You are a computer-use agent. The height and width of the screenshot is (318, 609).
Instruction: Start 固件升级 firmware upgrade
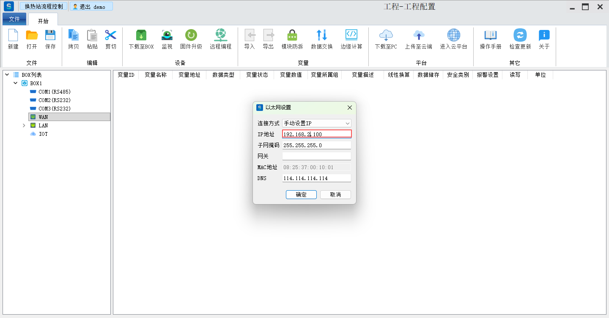click(x=191, y=36)
